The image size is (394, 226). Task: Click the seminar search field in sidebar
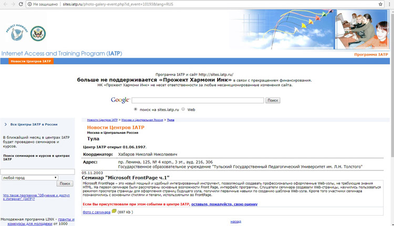(x=37, y=171)
